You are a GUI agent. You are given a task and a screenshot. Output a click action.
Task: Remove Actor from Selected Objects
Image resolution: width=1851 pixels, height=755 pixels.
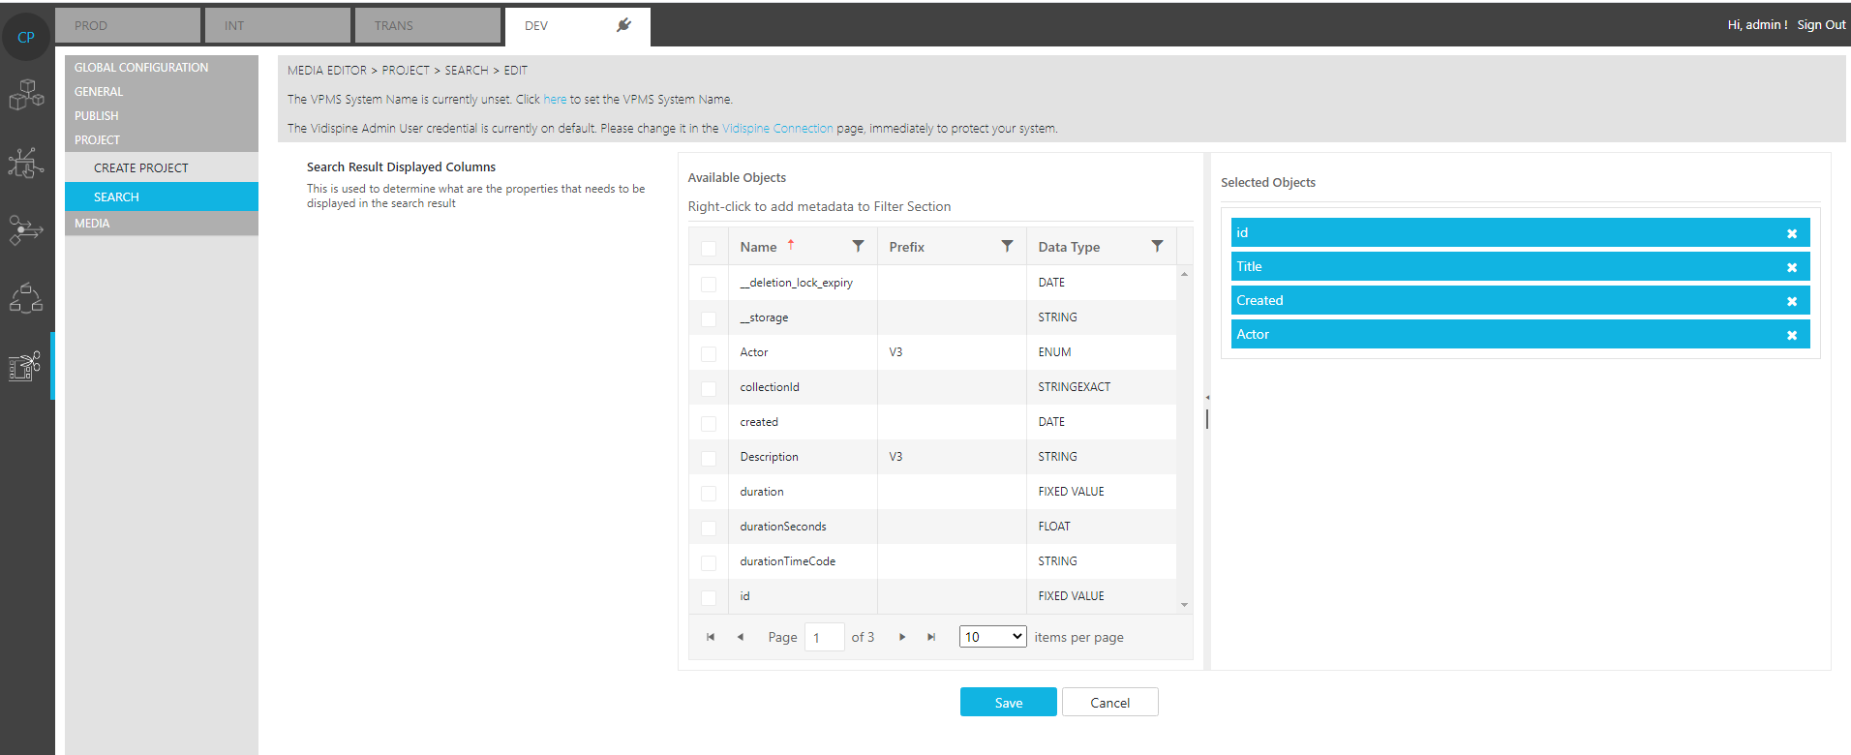1791,335
